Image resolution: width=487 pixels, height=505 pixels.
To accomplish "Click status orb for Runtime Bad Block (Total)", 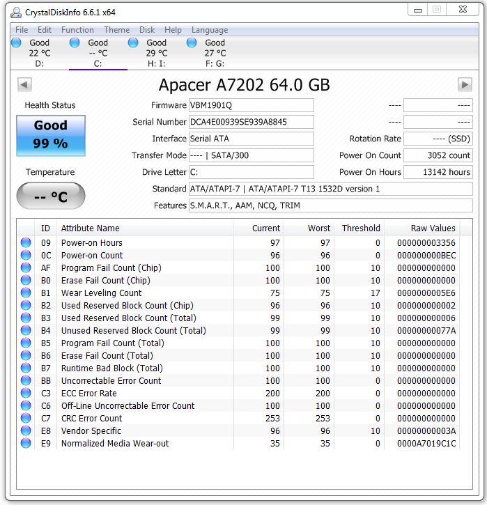I will pyautogui.click(x=26, y=368).
